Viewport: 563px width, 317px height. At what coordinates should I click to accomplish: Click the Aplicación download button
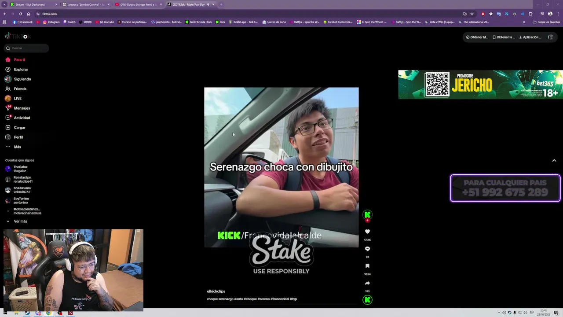530,37
